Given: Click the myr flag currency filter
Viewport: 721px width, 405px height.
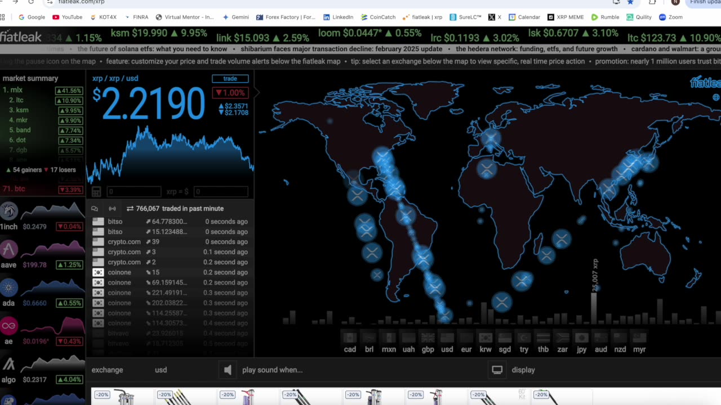Looking at the screenshot, I should 639,338.
